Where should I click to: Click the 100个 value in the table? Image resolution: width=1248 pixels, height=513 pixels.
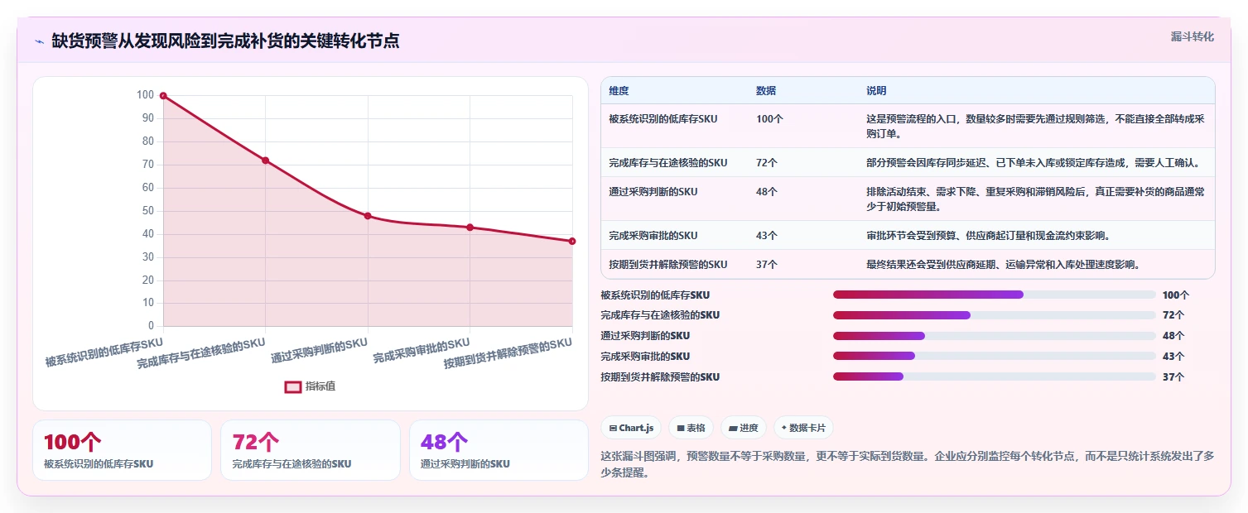pyautogui.click(x=769, y=119)
